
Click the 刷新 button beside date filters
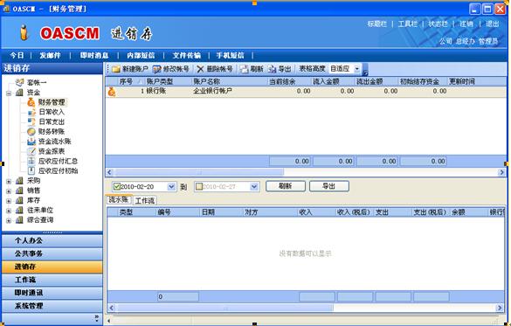[286, 186]
